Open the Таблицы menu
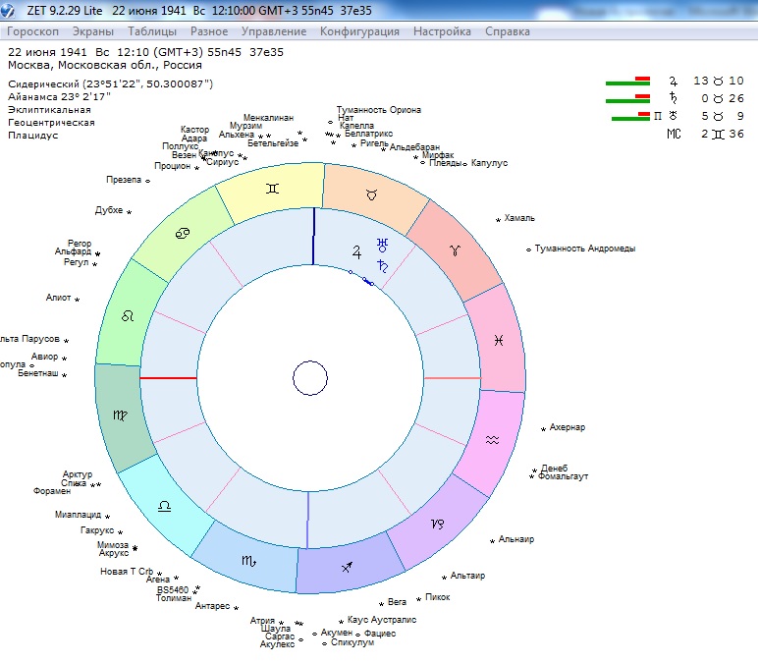 (152, 31)
